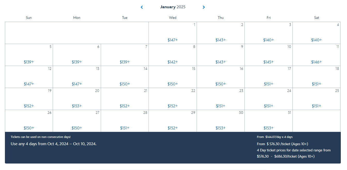Viewport: 347px width, 170px height.
Task: Click the January 2025 month title
Action: coord(173,7)
